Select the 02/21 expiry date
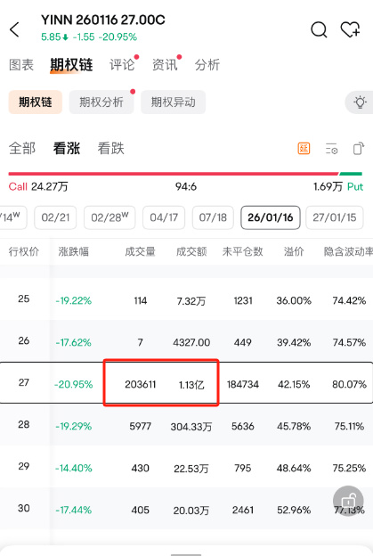This screenshot has width=373, height=556. 55,217
